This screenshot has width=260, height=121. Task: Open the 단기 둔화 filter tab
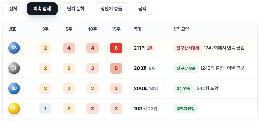[x=76, y=9]
